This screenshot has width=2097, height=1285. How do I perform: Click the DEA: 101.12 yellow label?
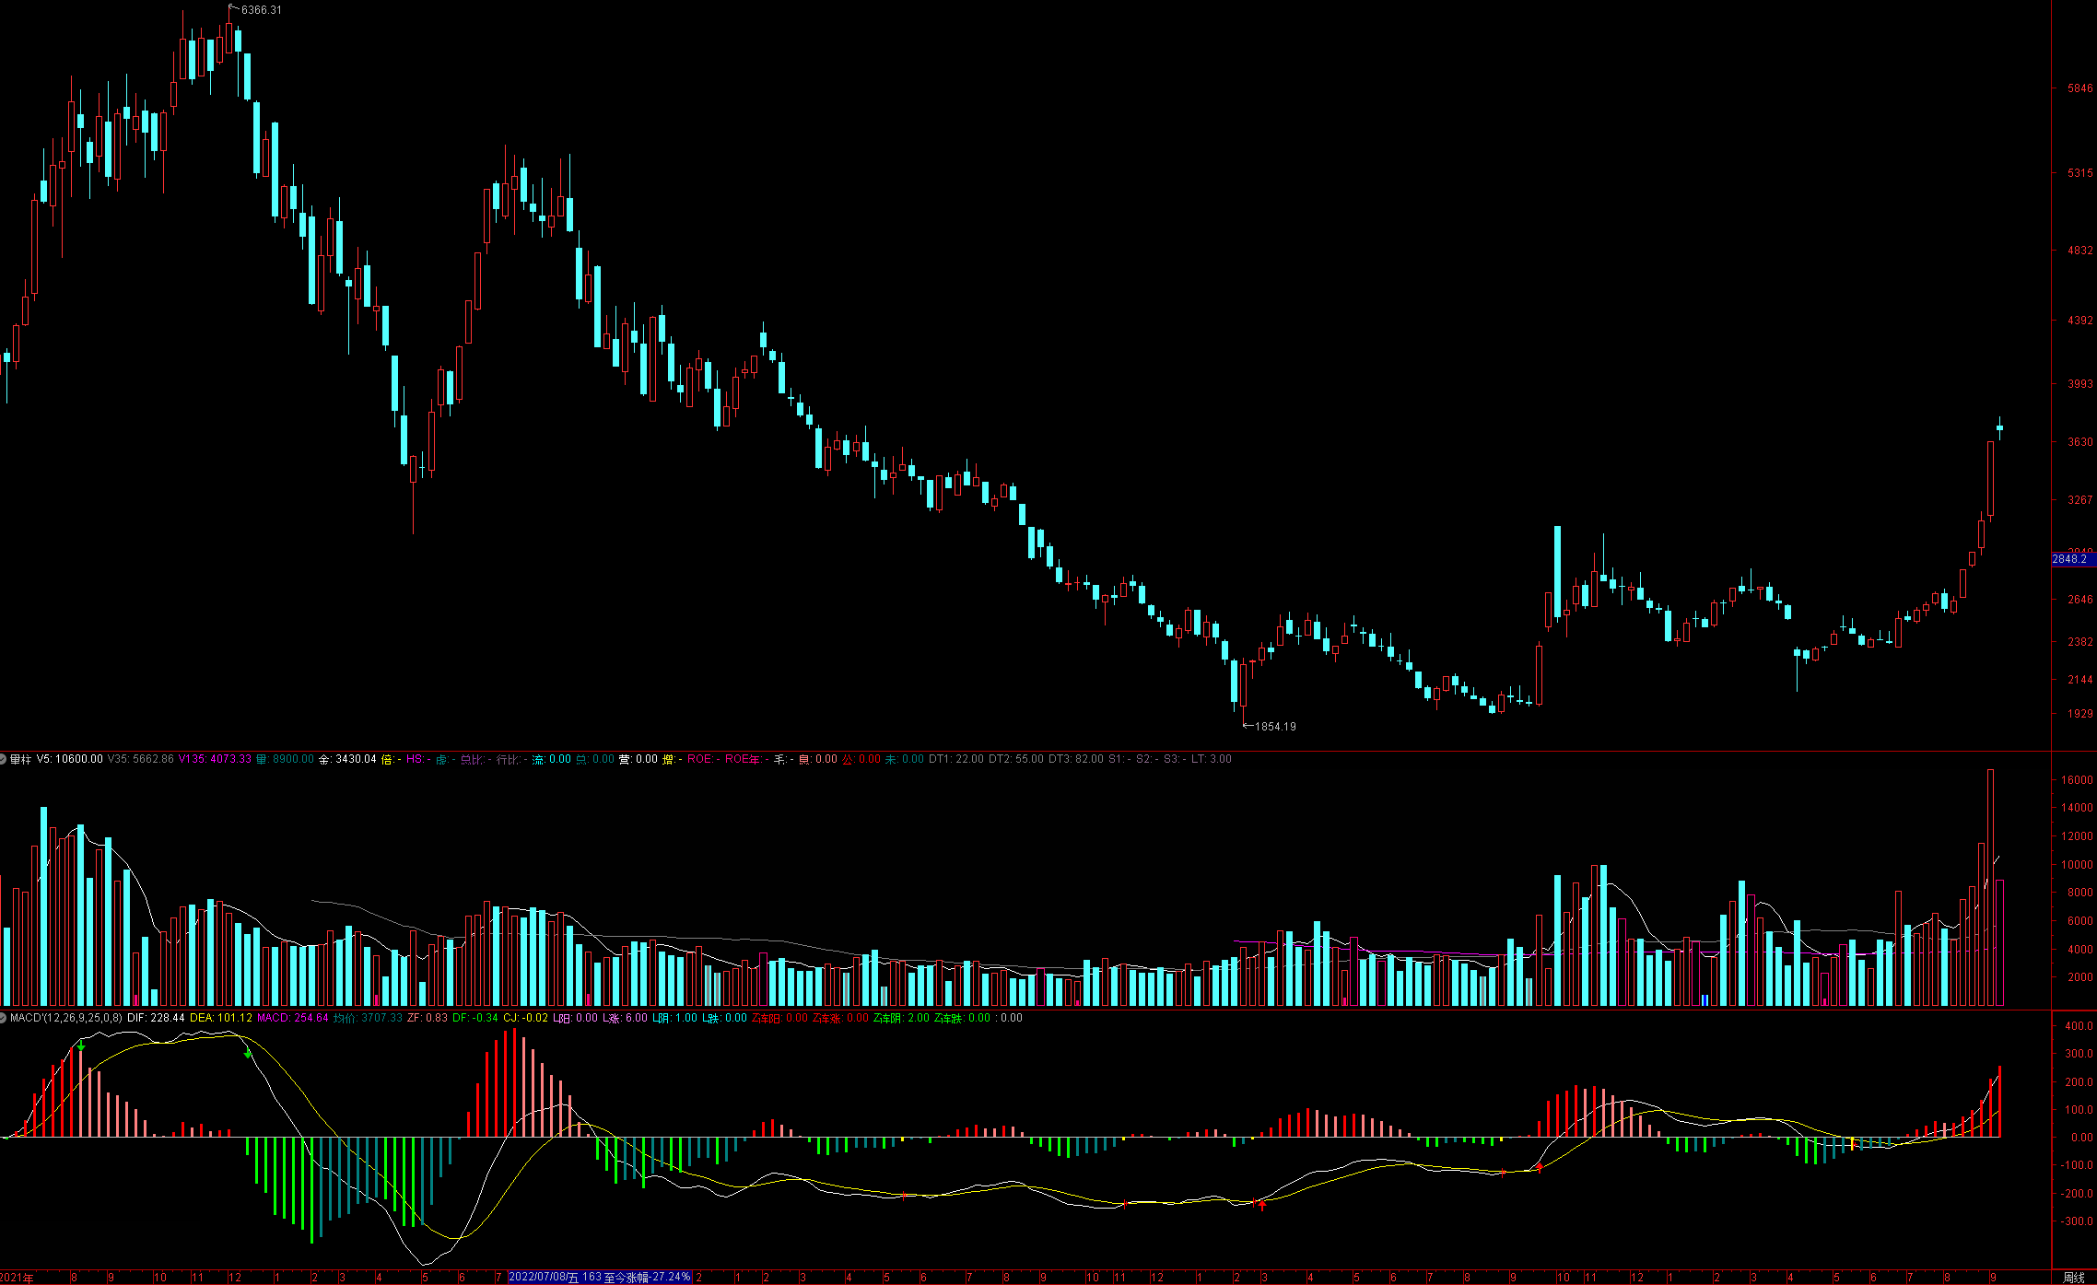[220, 1018]
